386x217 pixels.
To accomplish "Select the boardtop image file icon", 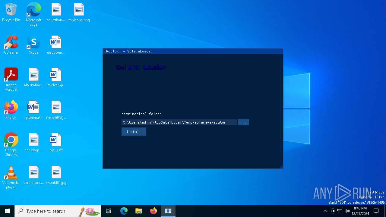I will click(x=33, y=143).
